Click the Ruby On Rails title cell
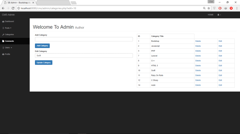 [172, 75]
